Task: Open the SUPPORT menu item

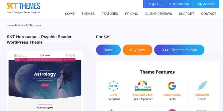Action: (x=186, y=14)
